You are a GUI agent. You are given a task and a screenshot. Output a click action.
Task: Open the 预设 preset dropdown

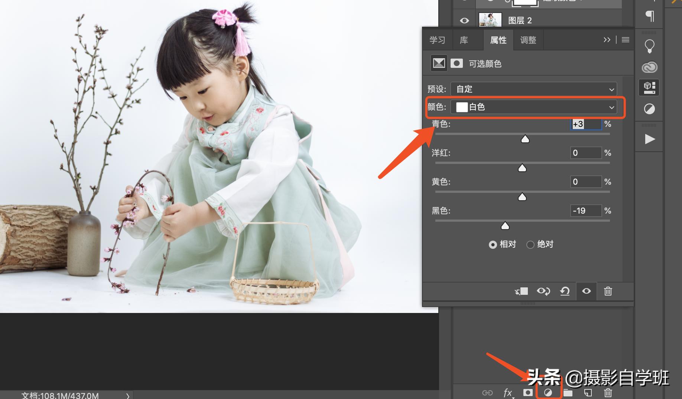click(533, 89)
